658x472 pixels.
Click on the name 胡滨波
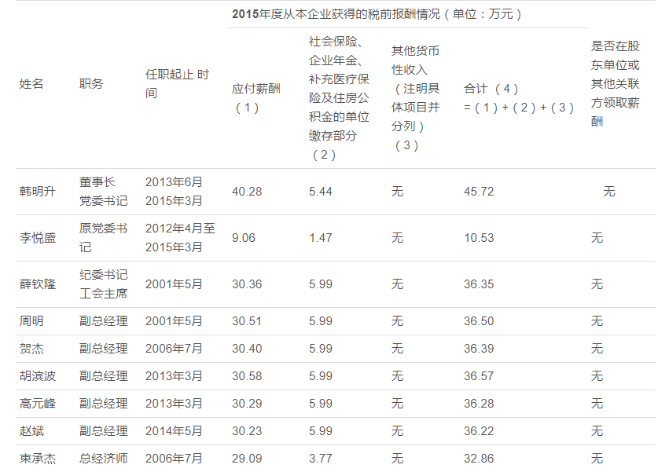(x=38, y=376)
